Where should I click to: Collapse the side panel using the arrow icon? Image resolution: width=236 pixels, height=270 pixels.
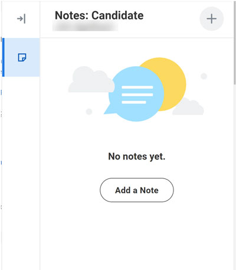21,19
